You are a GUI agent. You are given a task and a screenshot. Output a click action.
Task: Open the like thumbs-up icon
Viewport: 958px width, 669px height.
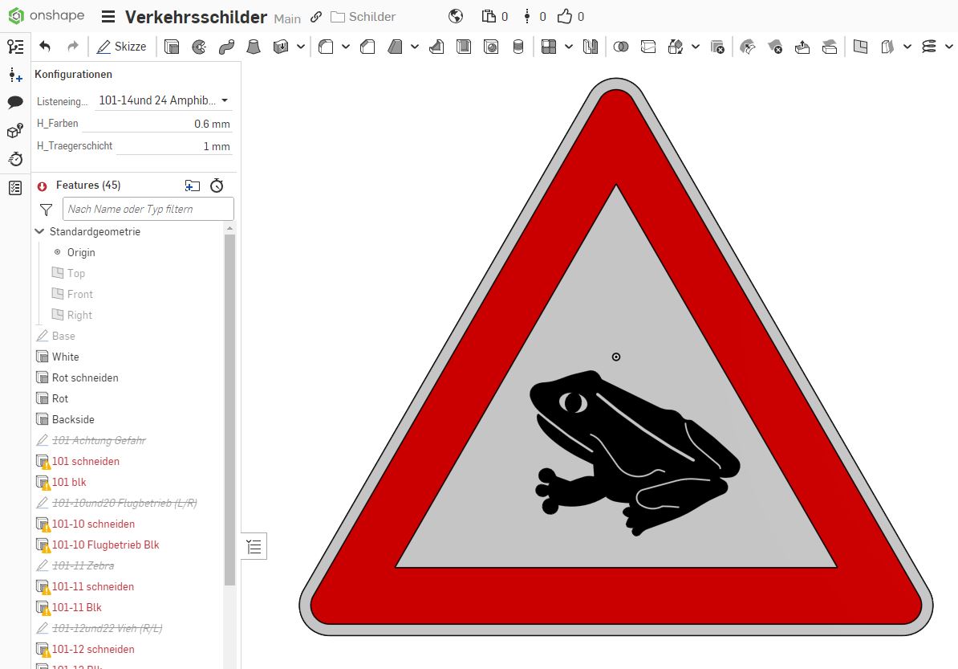tap(565, 16)
